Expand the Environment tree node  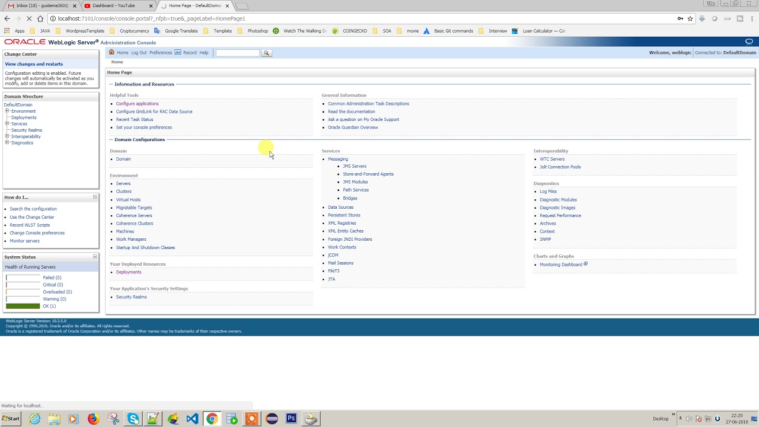[x=7, y=111]
